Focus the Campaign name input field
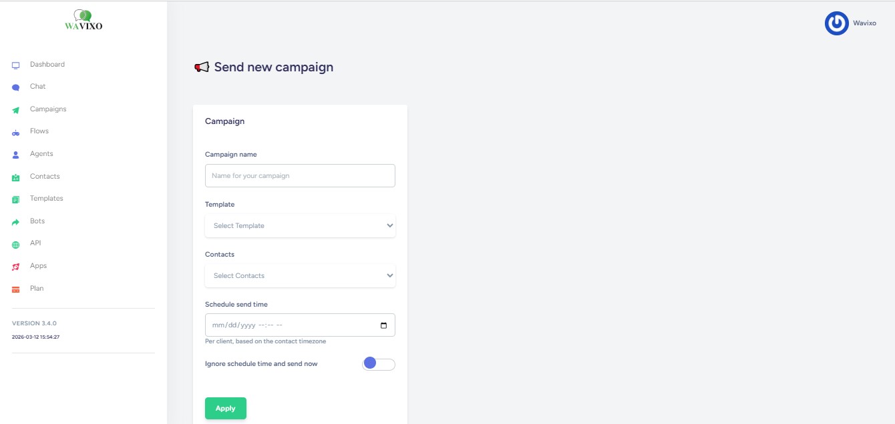 [300, 176]
